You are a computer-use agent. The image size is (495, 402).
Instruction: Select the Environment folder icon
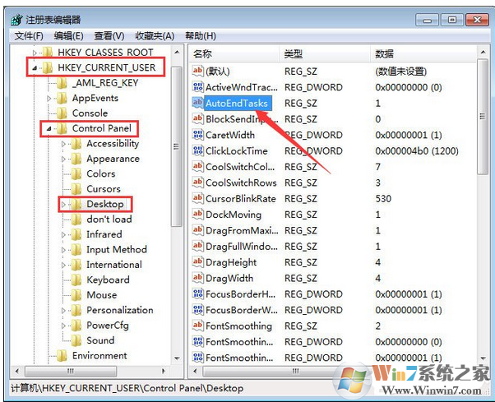[62, 355]
